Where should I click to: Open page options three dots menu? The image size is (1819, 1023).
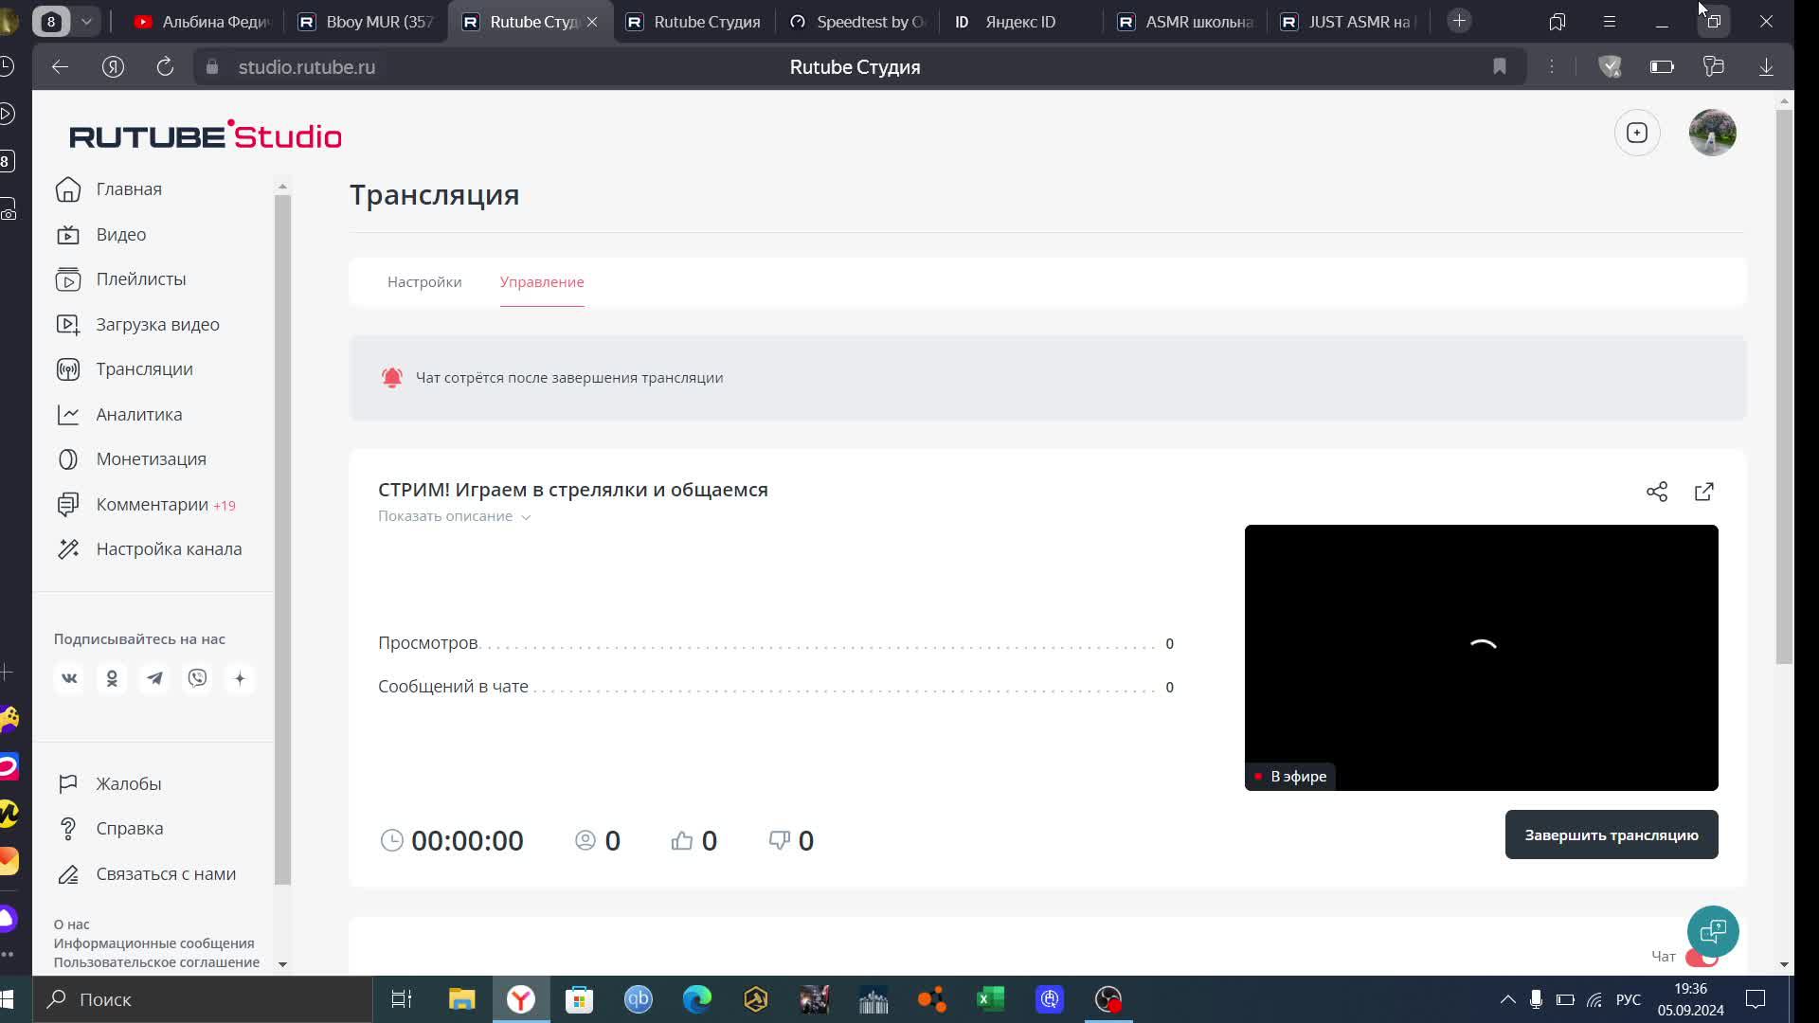pos(1552,66)
